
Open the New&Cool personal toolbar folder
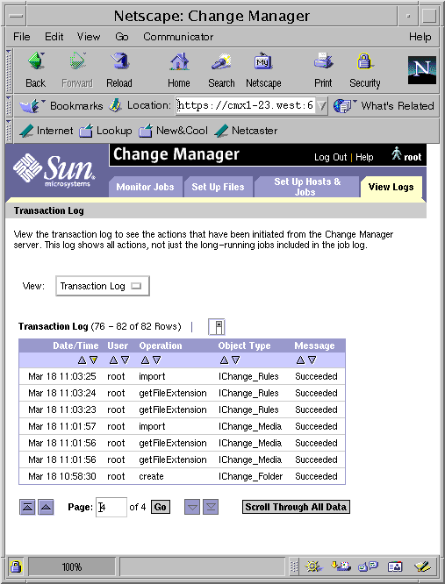173,131
